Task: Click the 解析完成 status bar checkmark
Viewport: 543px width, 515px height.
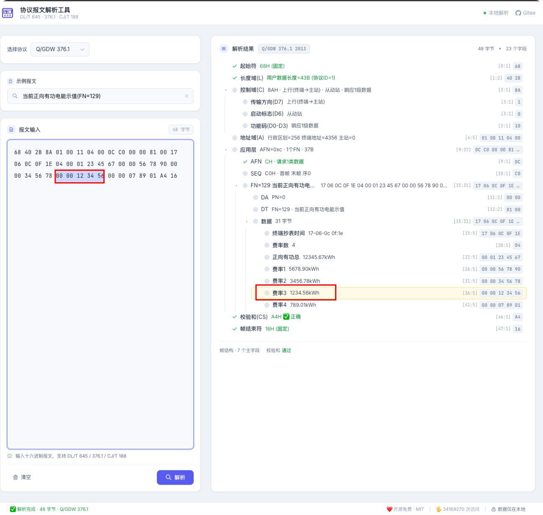Action: pos(13,509)
